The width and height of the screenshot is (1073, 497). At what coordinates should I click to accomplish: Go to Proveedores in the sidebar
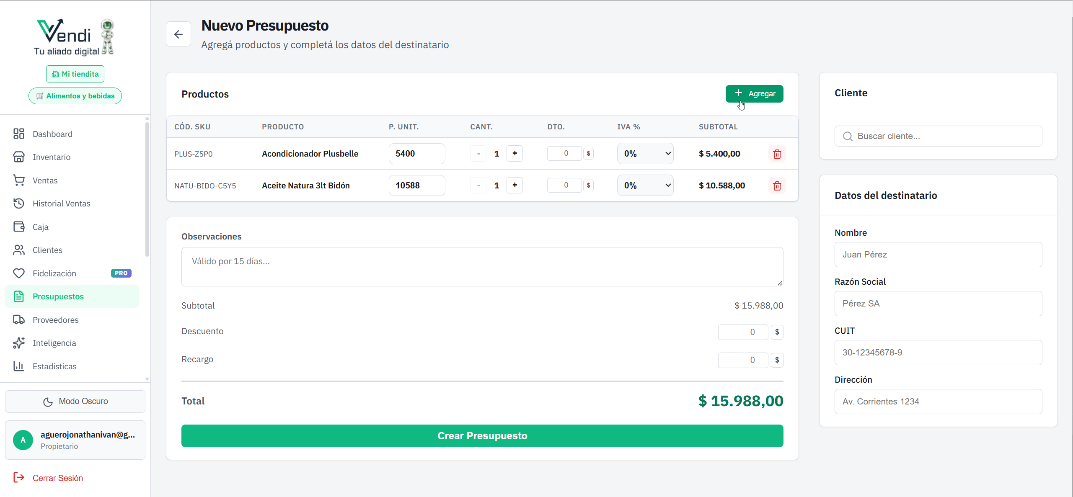click(x=56, y=320)
